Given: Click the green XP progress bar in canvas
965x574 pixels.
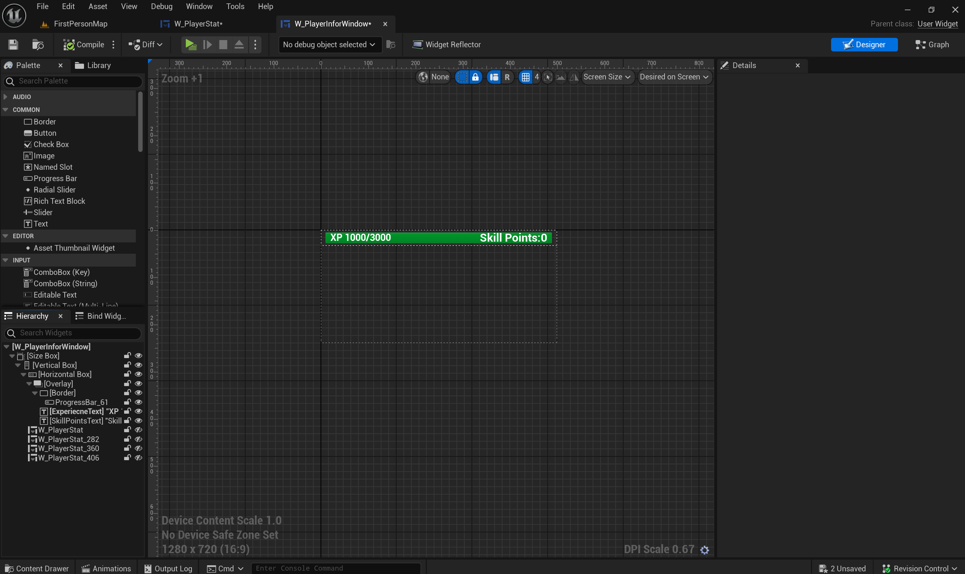Looking at the screenshot, I should point(434,238).
